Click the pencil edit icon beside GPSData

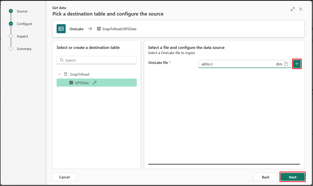pyautogui.click(x=95, y=83)
